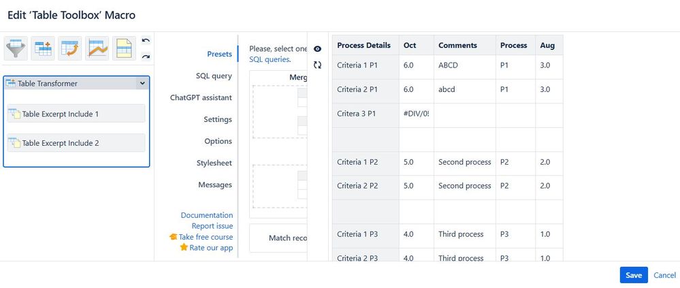
Task: Choose the Pivot Table toolbar icon
Action: point(70,48)
